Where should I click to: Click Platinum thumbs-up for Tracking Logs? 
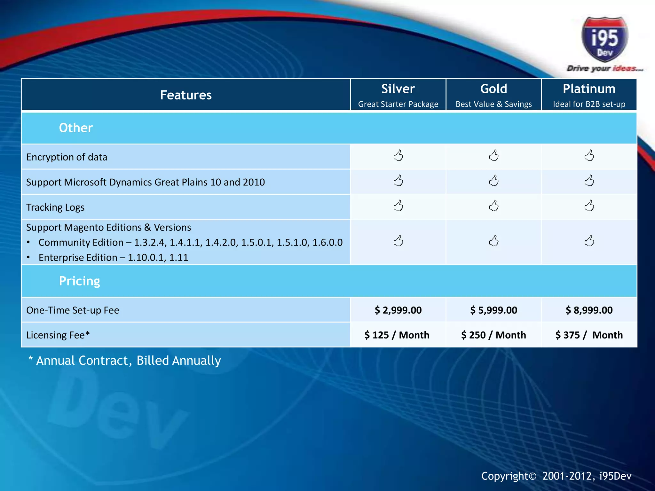click(589, 206)
